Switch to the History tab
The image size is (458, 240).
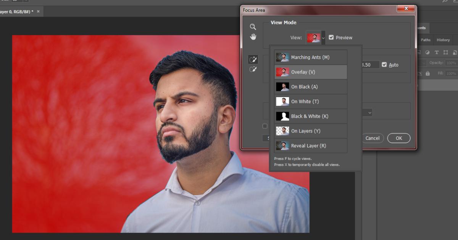click(x=443, y=40)
